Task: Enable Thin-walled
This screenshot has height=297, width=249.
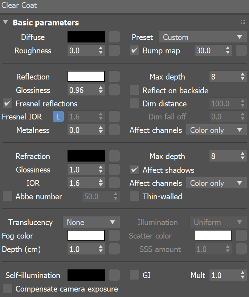Action: tap(134, 196)
